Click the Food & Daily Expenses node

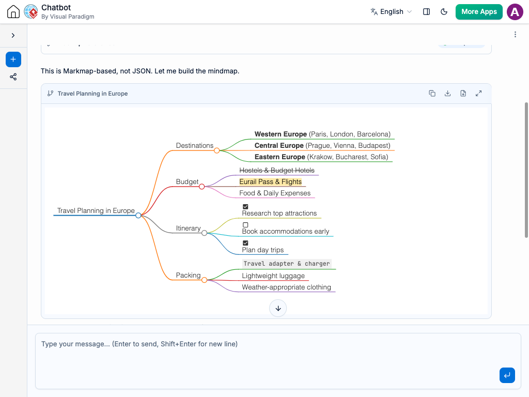click(275, 193)
